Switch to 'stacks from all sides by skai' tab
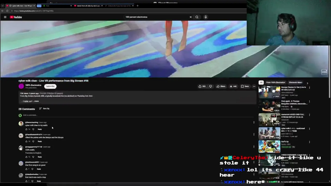Image resolution: width=331 pixels, height=186 pixels. 88,6
